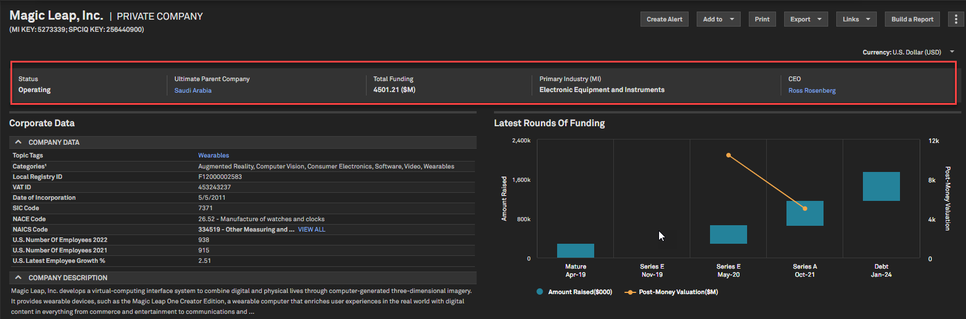The height and width of the screenshot is (319, 966).
Task: Open the Links dropdown menu
Action: [x=856, y=19]
